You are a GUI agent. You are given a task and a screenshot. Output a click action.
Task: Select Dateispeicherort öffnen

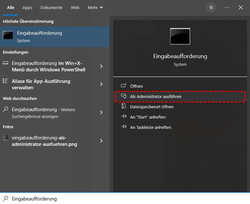pos(180,107)
